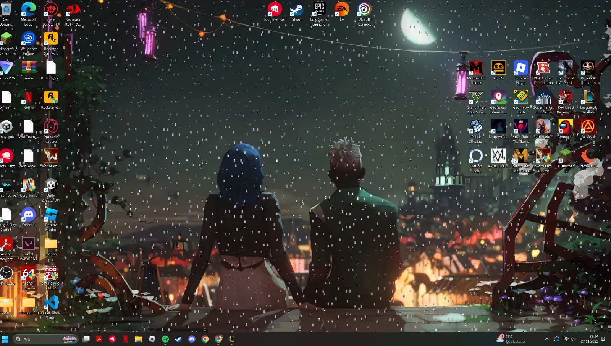The width and height of the screenshot is (611, 346).
Task: Select the Battlefield 1 desktop shortcut
Action: point(543,131)
